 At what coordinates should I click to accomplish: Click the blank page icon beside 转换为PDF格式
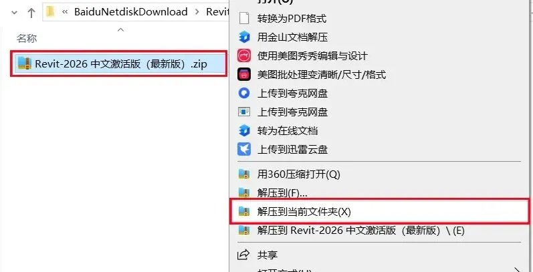pos(244,18)
